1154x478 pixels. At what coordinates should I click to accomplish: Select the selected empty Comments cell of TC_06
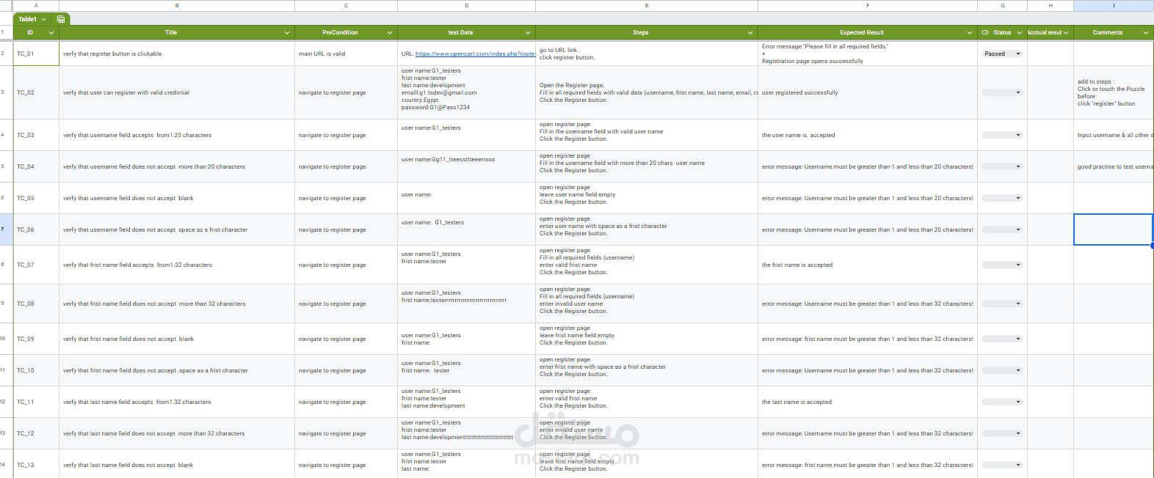(x=1114, y=229)
